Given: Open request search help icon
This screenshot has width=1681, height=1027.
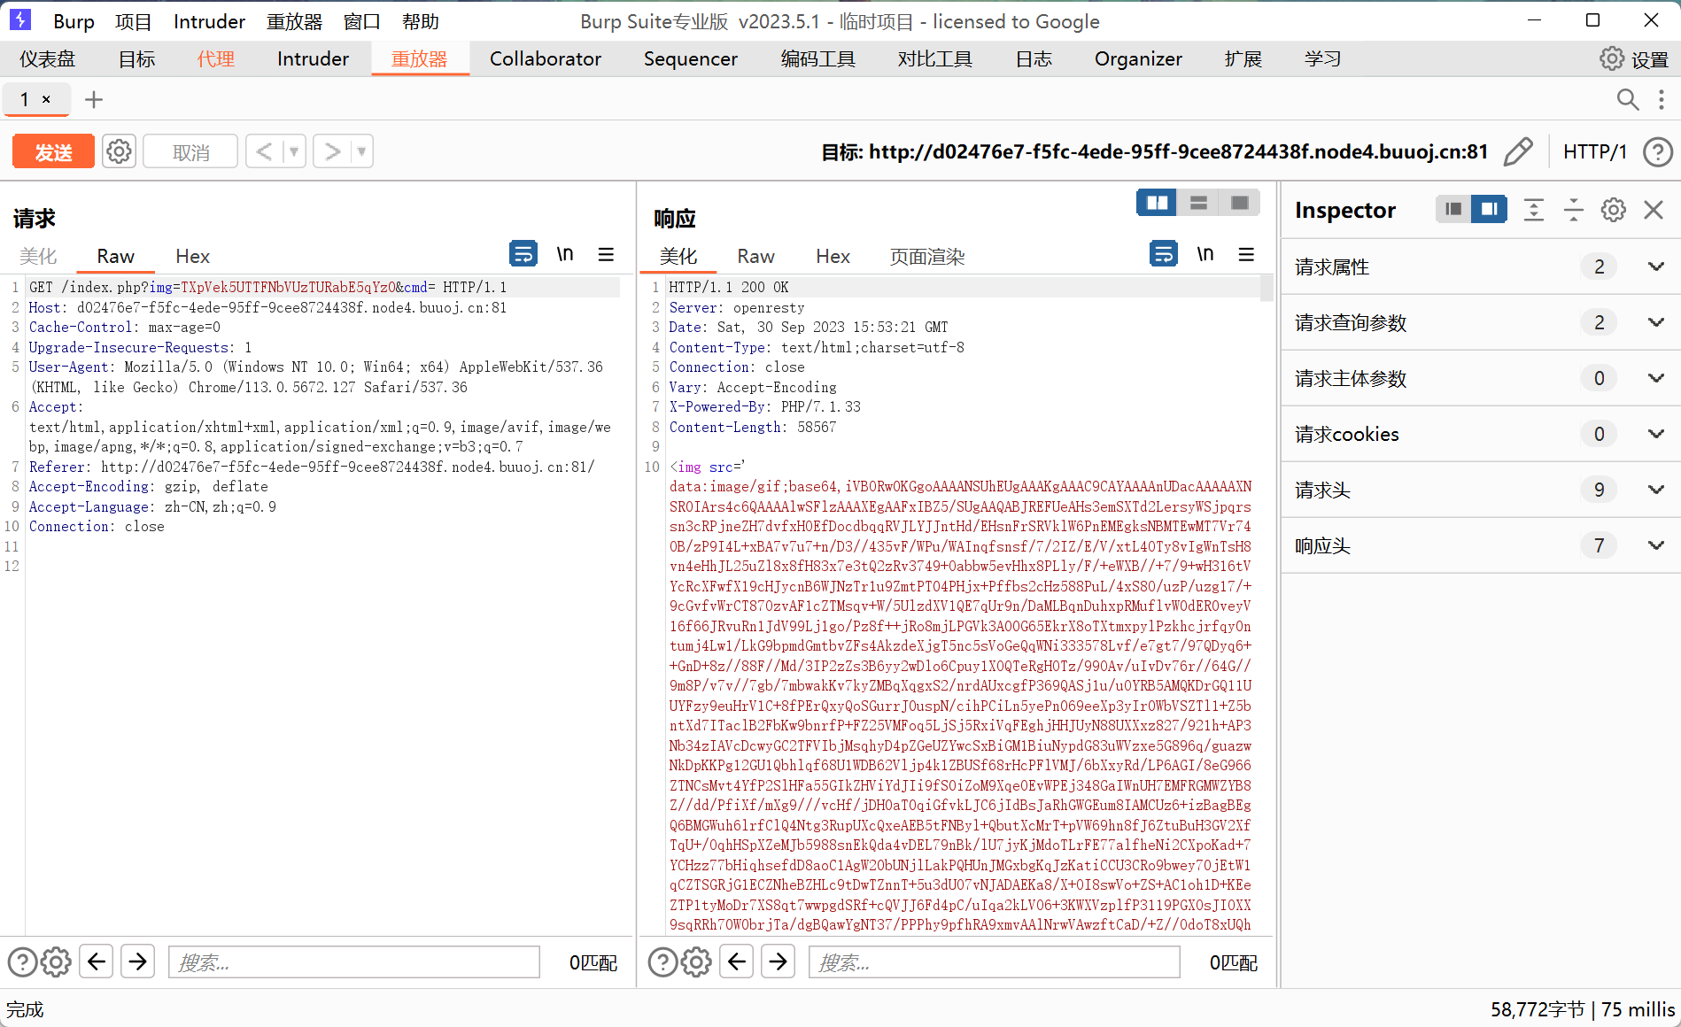Looking at the screenshot, I should click(22, 961).
